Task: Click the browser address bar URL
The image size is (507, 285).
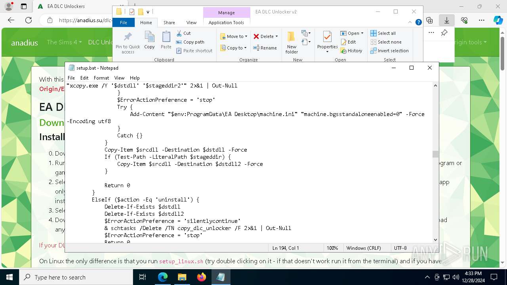Action: click(x=85, y=20)
